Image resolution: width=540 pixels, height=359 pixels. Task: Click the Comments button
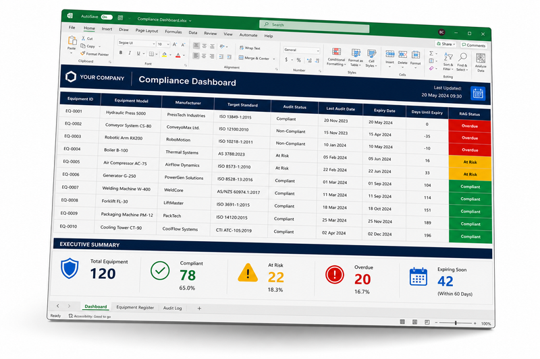tap(474, 45)
